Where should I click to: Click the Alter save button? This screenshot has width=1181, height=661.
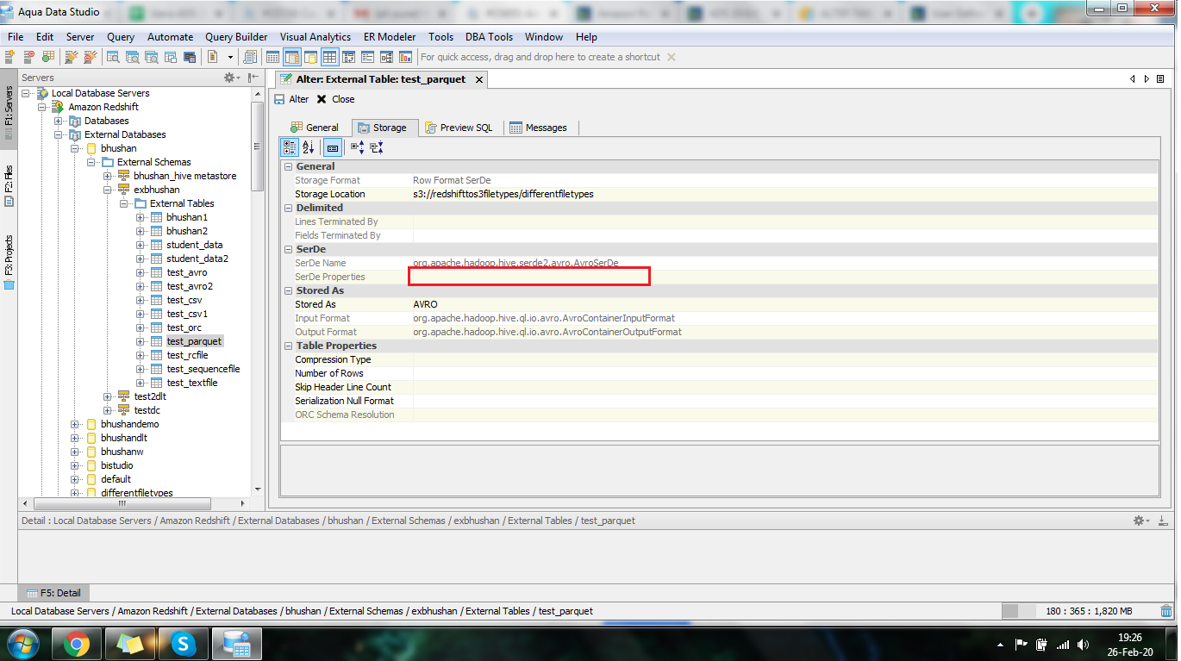(291, 99)
